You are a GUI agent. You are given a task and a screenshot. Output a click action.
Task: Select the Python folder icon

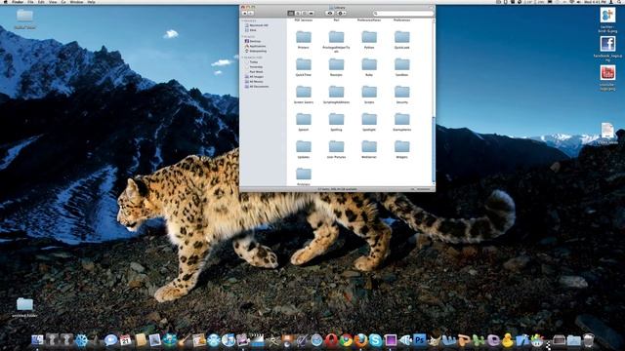point(369,37)
